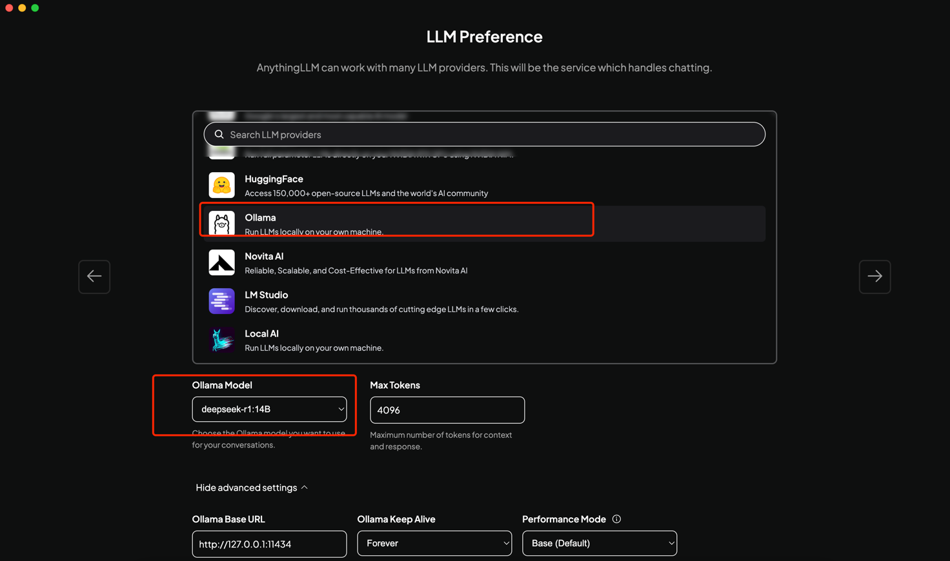Open the Performance Mode dropdown
The image size is (950, 561).
coord(600,543)
